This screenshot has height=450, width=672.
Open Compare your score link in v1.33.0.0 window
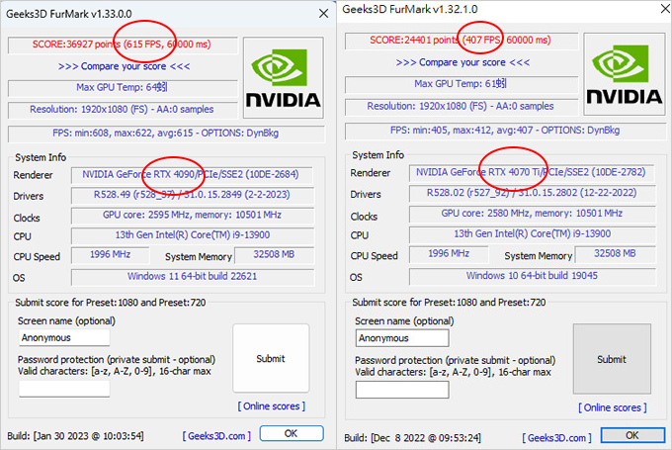tap(124, 66)
